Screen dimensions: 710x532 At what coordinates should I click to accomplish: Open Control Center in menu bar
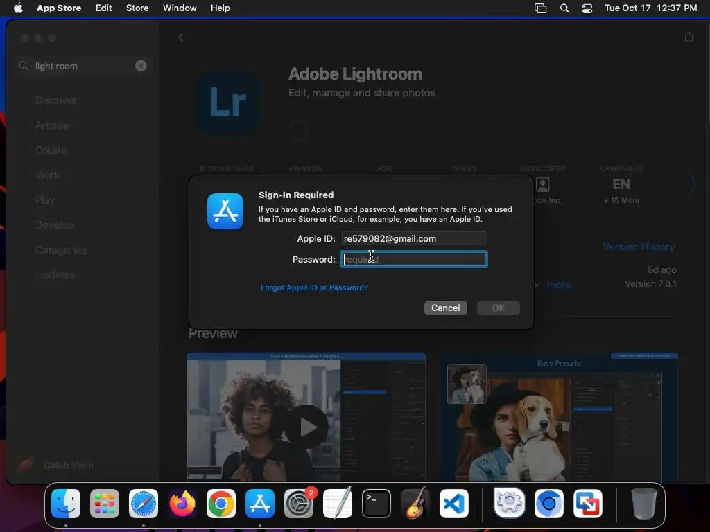coord(587,8)
